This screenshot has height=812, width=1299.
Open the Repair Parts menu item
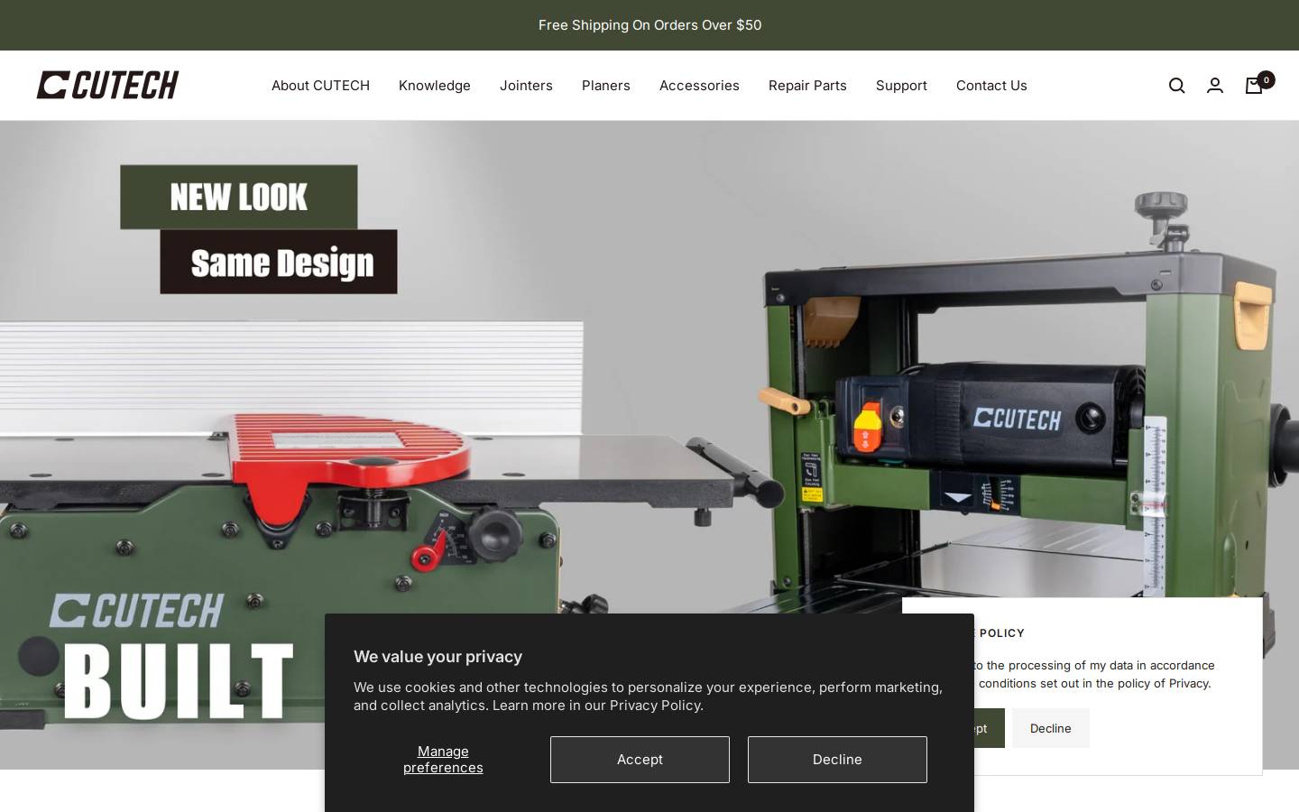[807, 86]
